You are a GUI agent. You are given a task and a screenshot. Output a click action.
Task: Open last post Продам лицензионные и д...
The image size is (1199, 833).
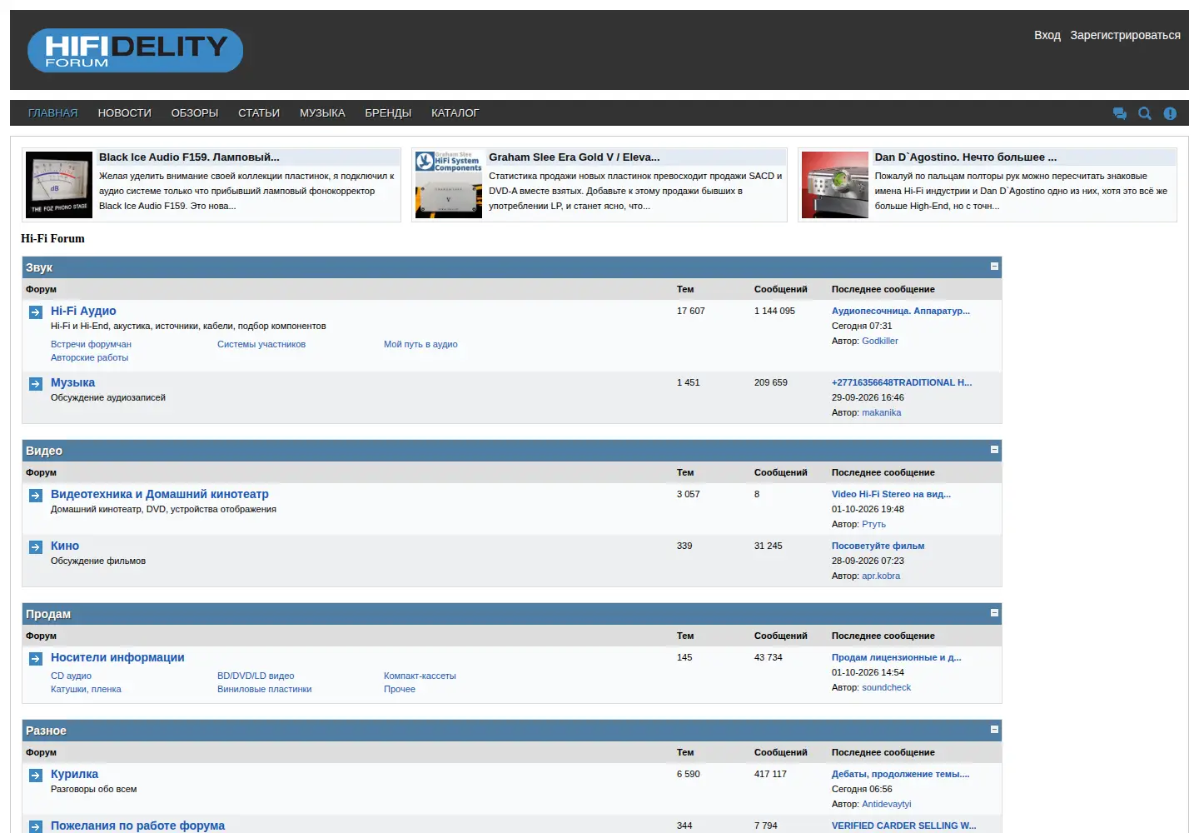[897, 657]
